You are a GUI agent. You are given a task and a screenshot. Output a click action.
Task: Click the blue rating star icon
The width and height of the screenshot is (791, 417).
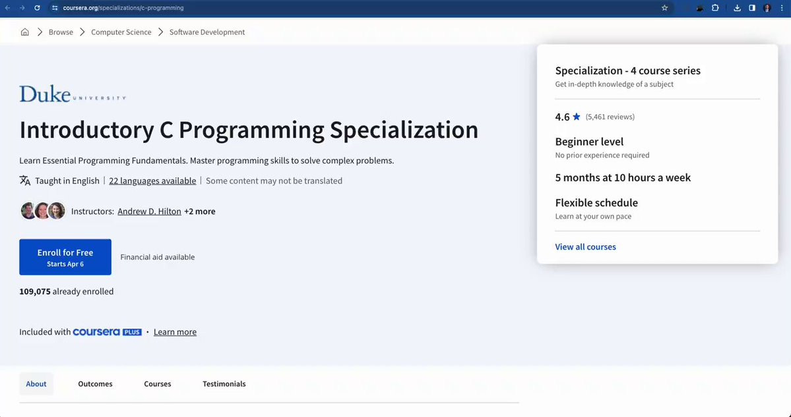click(577, 117)
